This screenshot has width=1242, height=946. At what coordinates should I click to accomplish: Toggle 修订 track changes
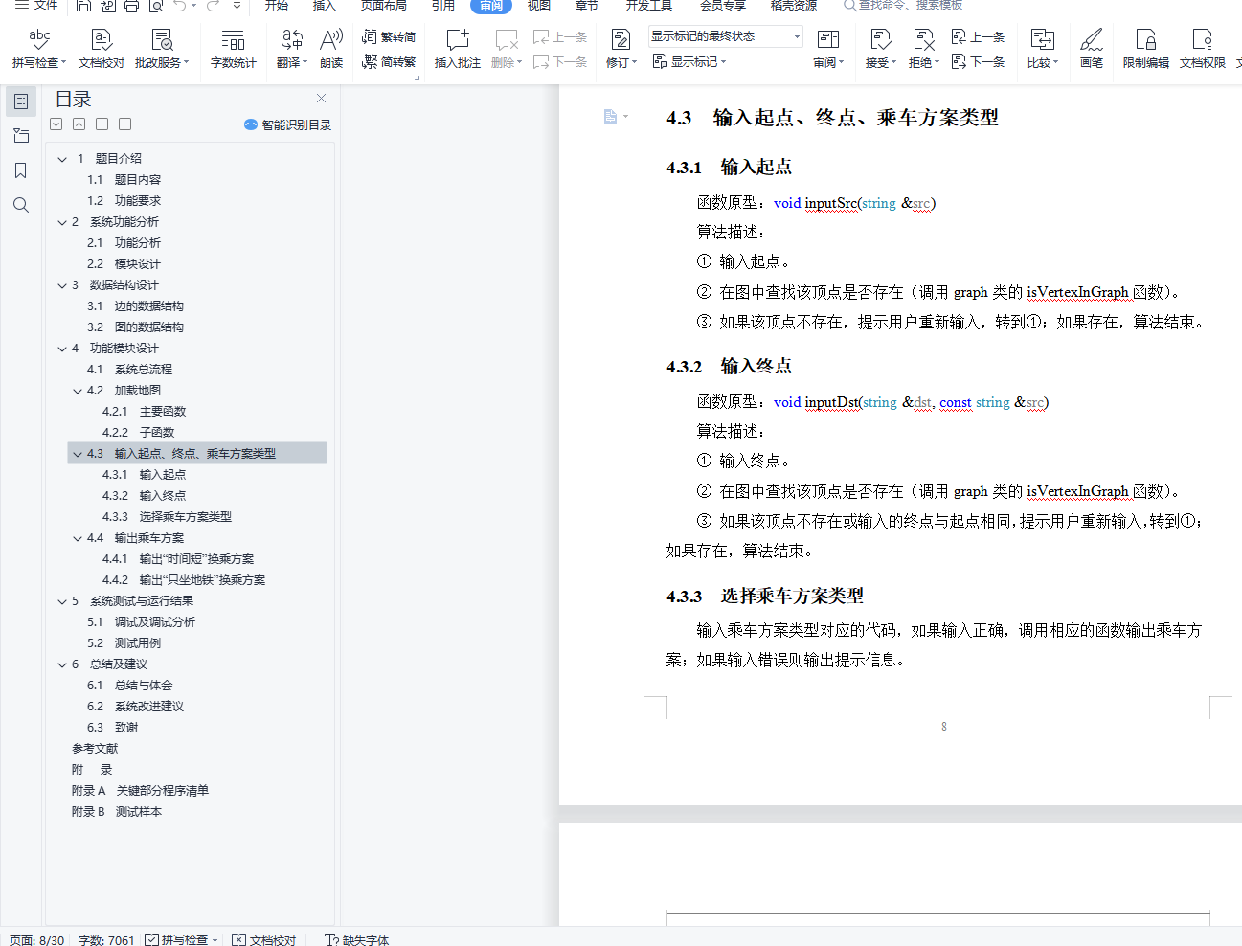pyautogui.click(x=621, y=49)
